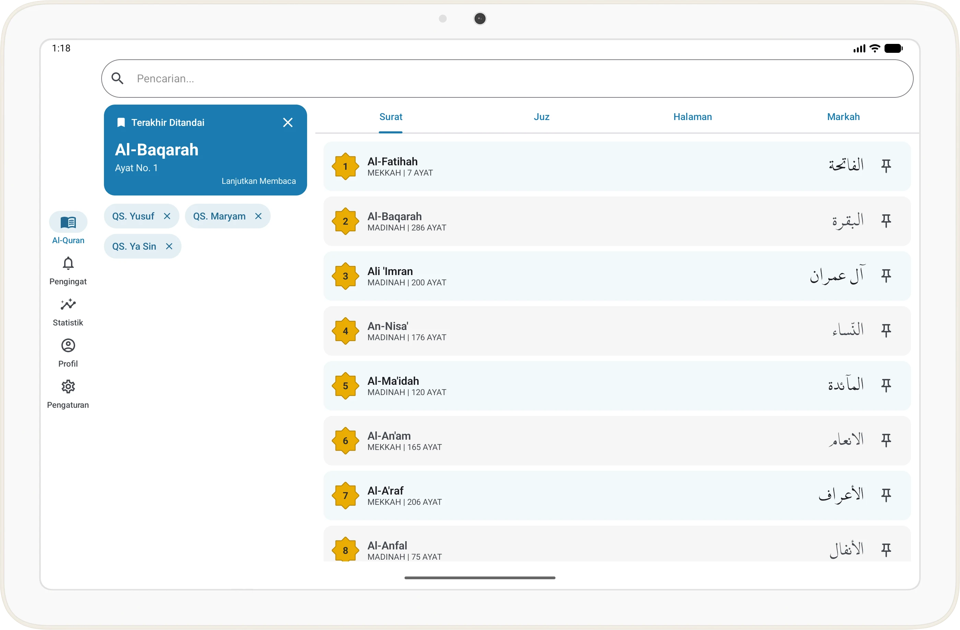
Task: Open the Al-A'raf surah row
Action: click(617, 495)
